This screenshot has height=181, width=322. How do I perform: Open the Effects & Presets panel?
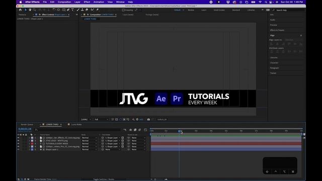pyautogui.click(x=277, y=30)
